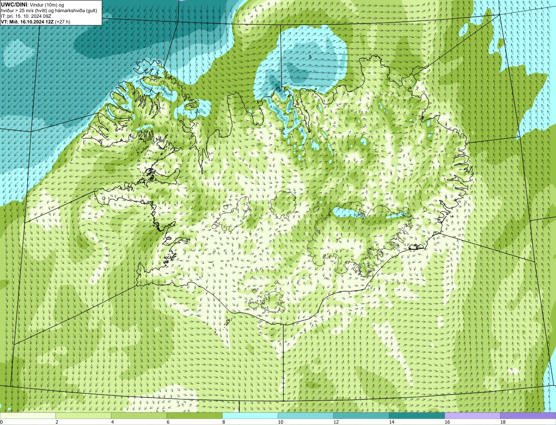Click the '14' label on the wind scale
Viewport: 556px width, 425px height.
point(392,422)
